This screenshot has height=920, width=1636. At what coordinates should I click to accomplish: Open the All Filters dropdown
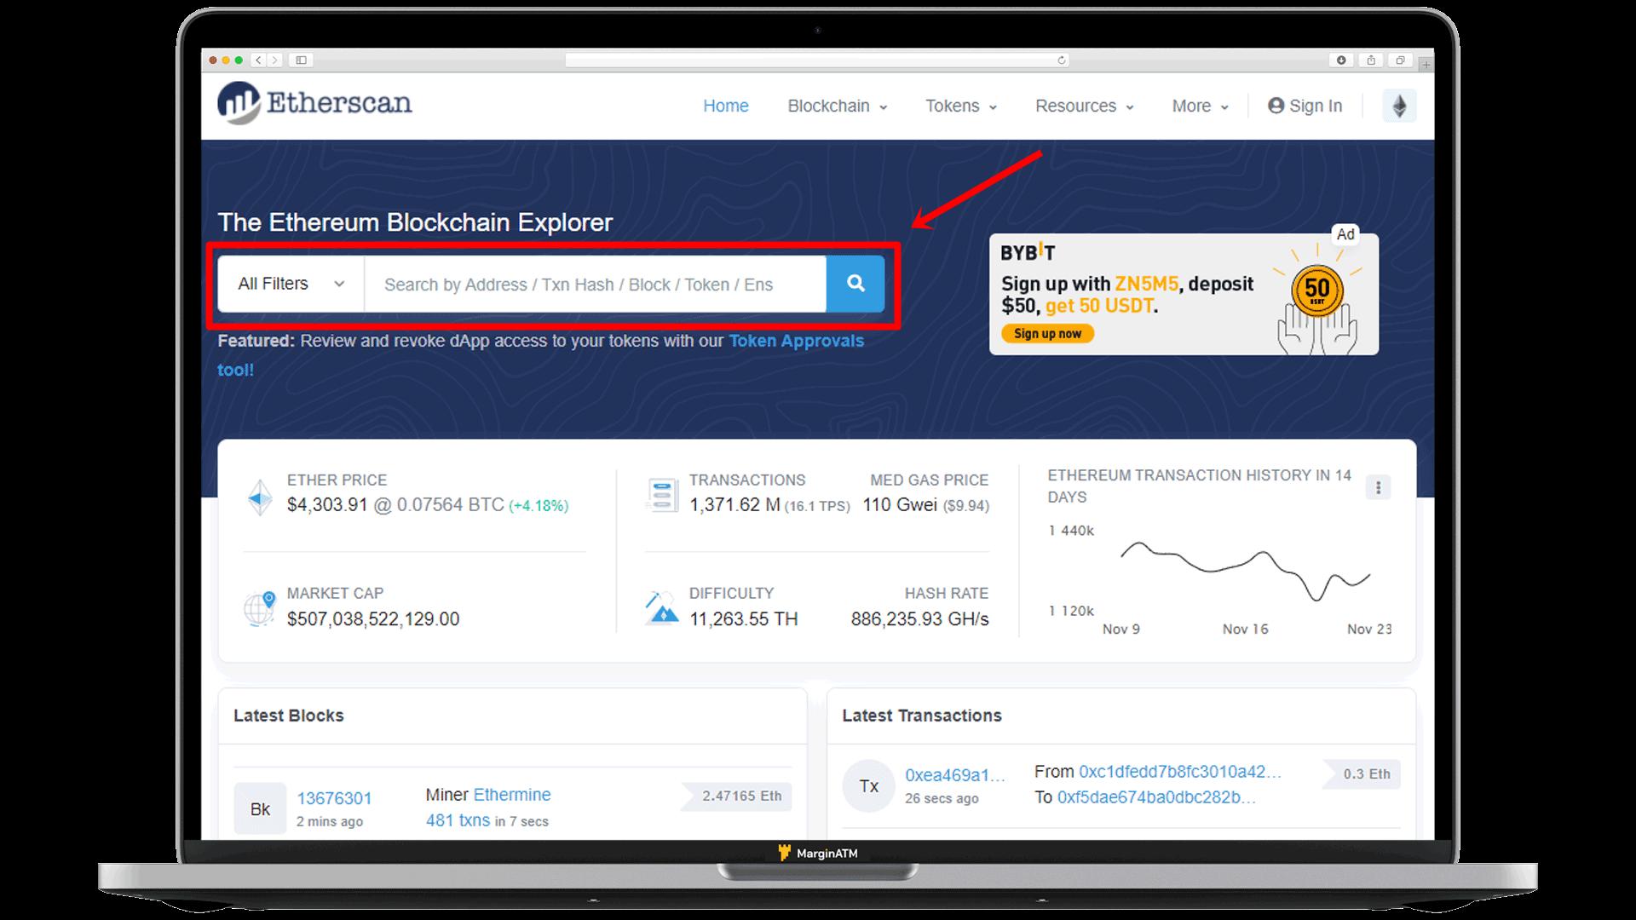291,284
